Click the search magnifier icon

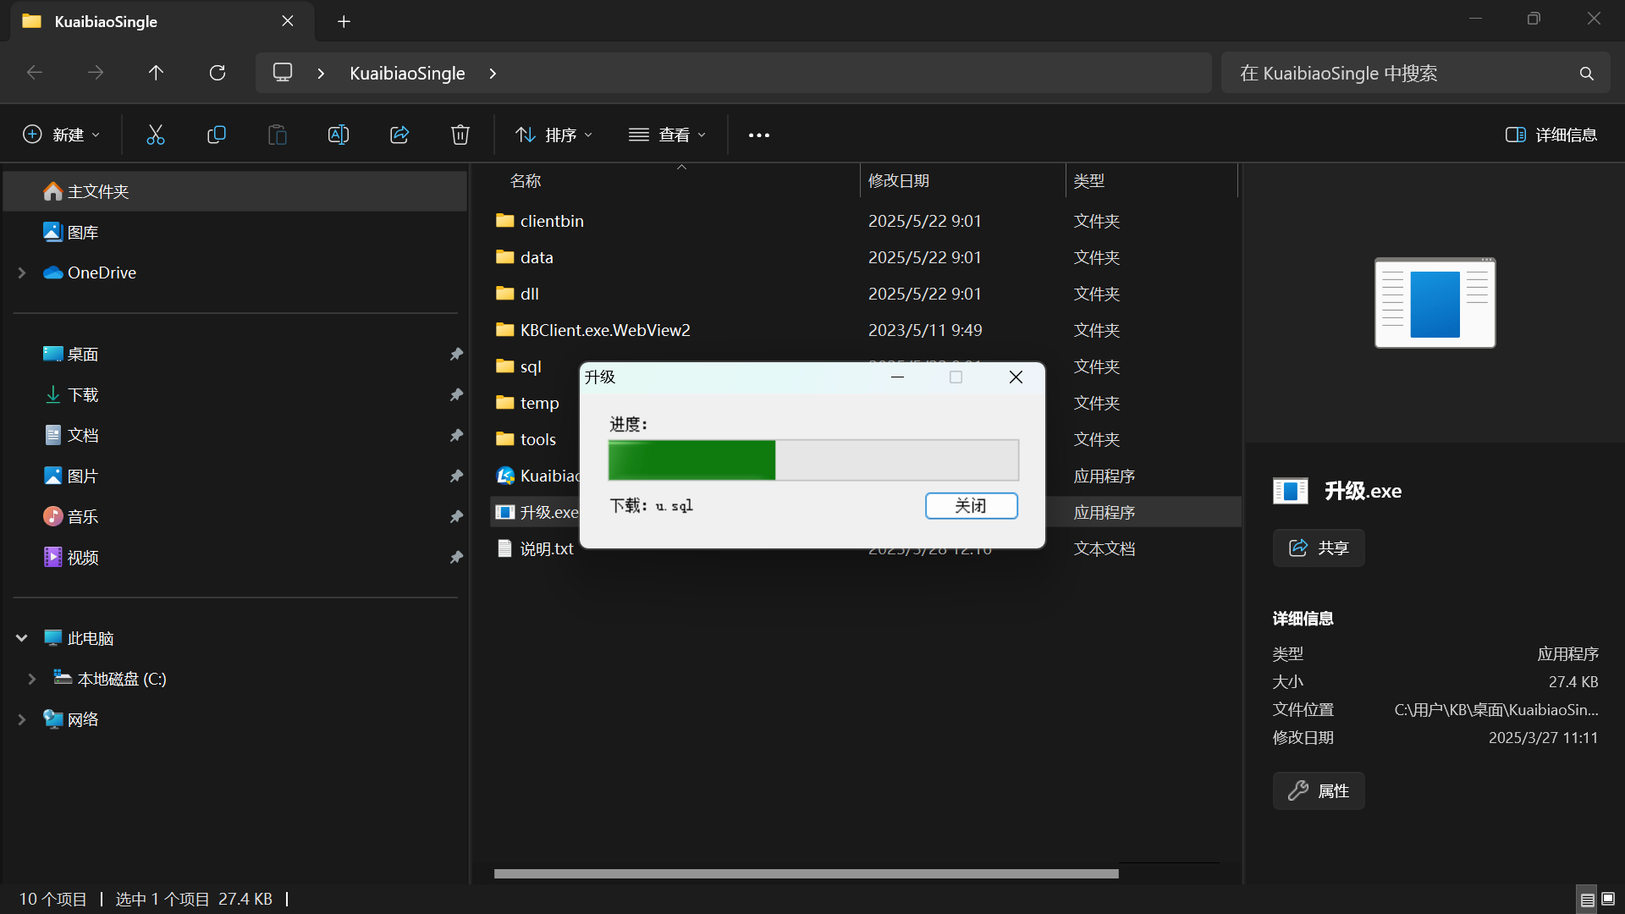click(x=1587, y=74)
